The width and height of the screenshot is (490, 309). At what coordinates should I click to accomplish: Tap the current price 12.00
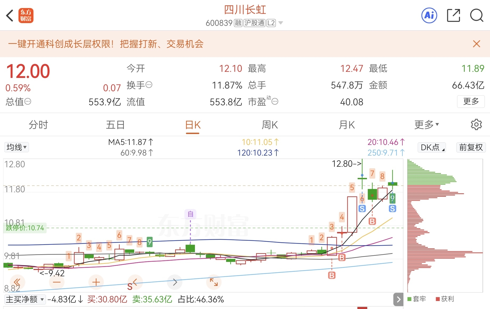28,71
